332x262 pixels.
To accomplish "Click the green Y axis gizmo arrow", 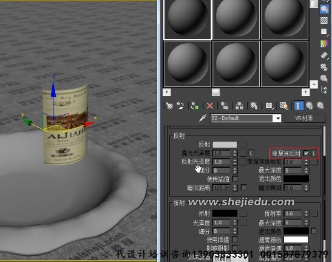I will tap(27, 122).
